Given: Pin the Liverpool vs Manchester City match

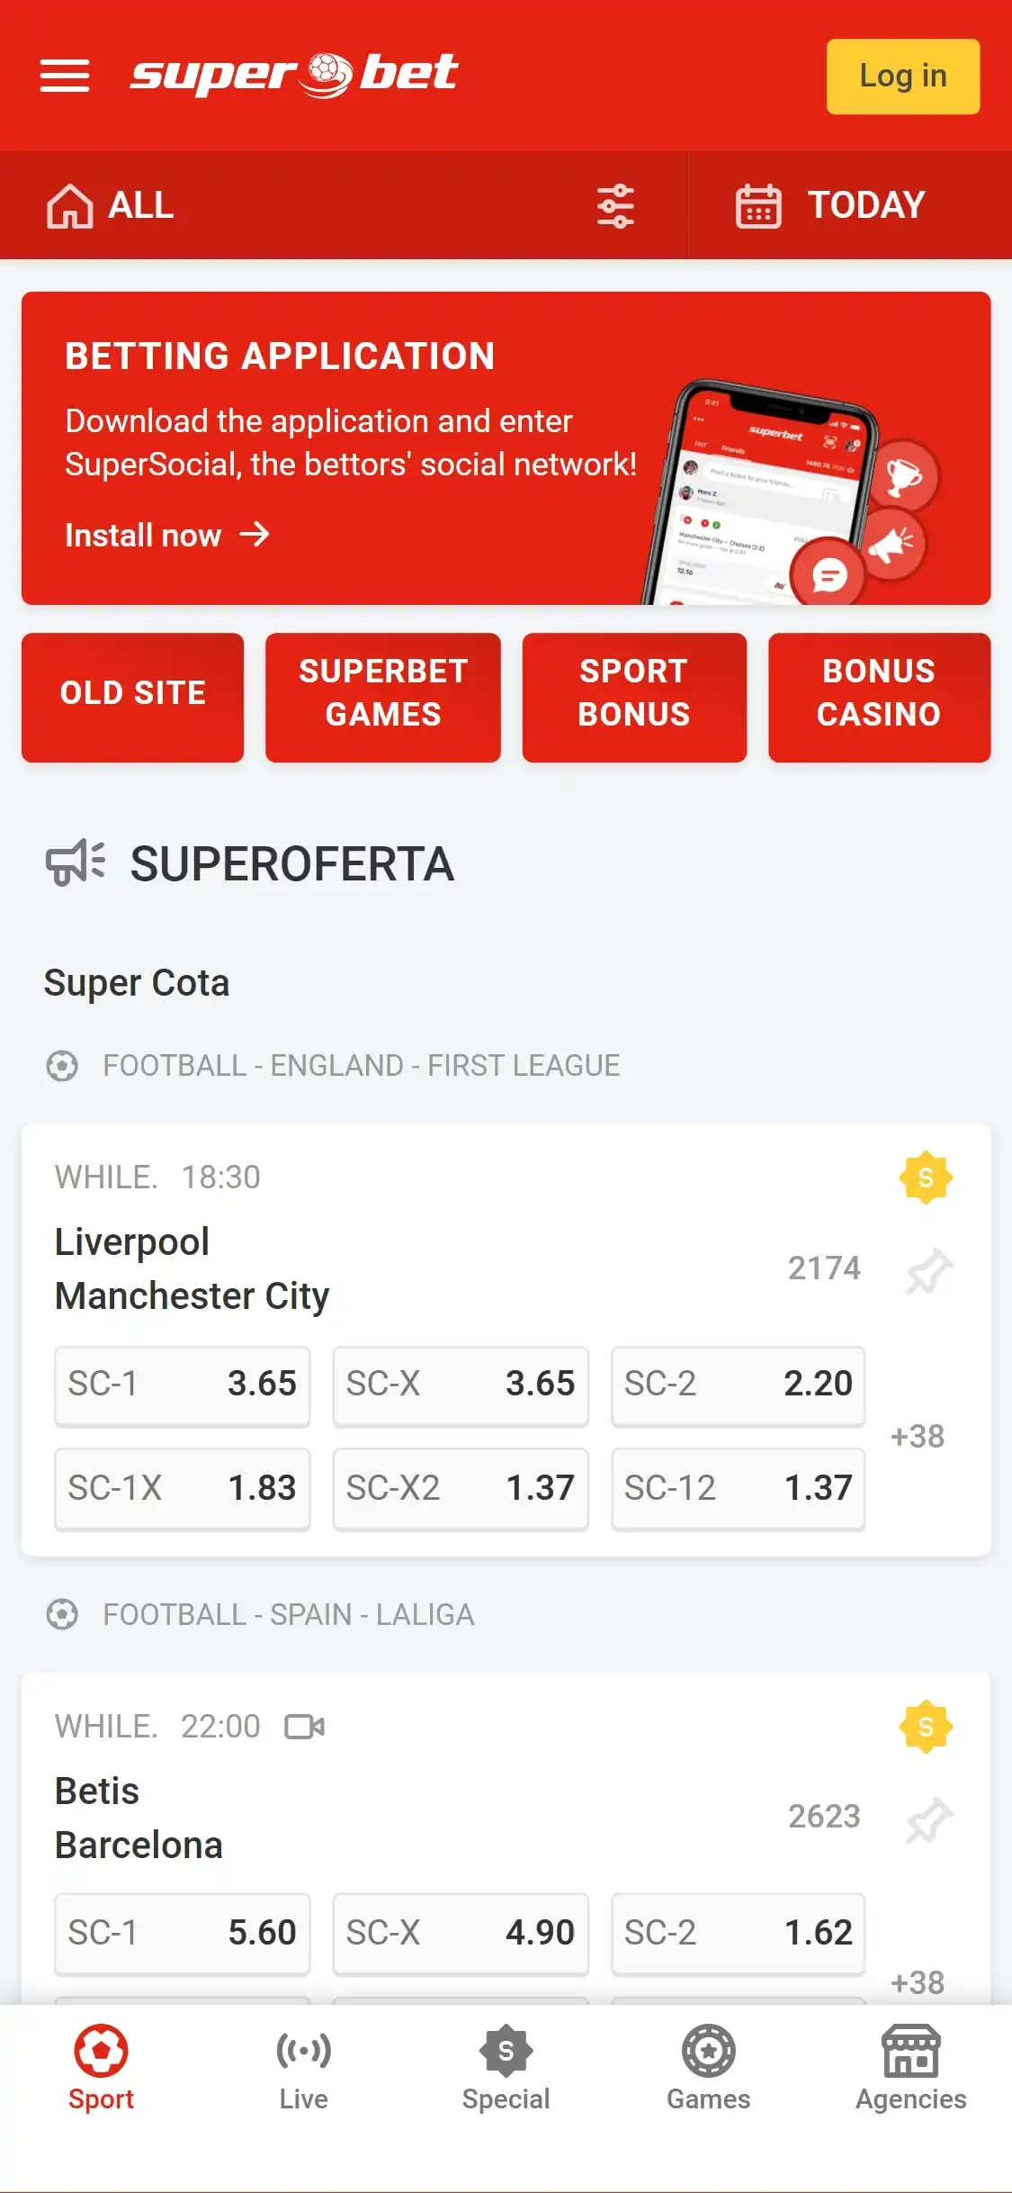Looking at the screenshot, I should point(928,1270).
